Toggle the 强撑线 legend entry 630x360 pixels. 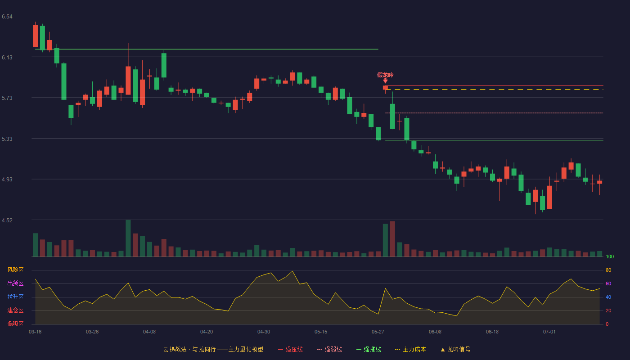coord(369,349)
